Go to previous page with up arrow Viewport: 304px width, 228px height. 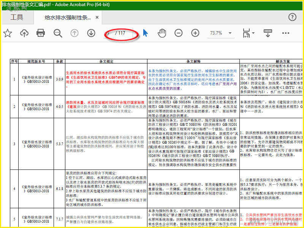pos(74,33)
